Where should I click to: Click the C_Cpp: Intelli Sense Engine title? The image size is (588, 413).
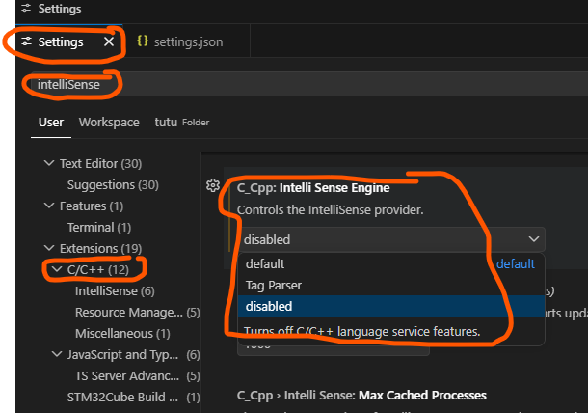click(313, 188)
